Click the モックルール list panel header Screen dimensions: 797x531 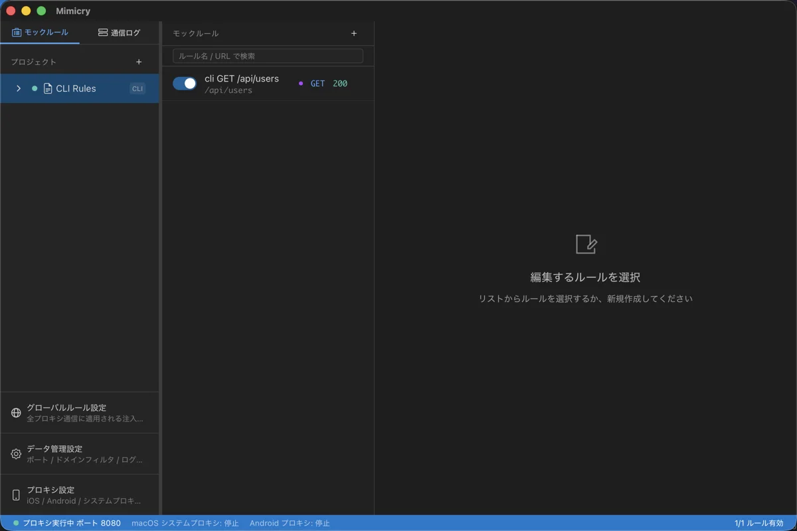(x=196, y=33)
